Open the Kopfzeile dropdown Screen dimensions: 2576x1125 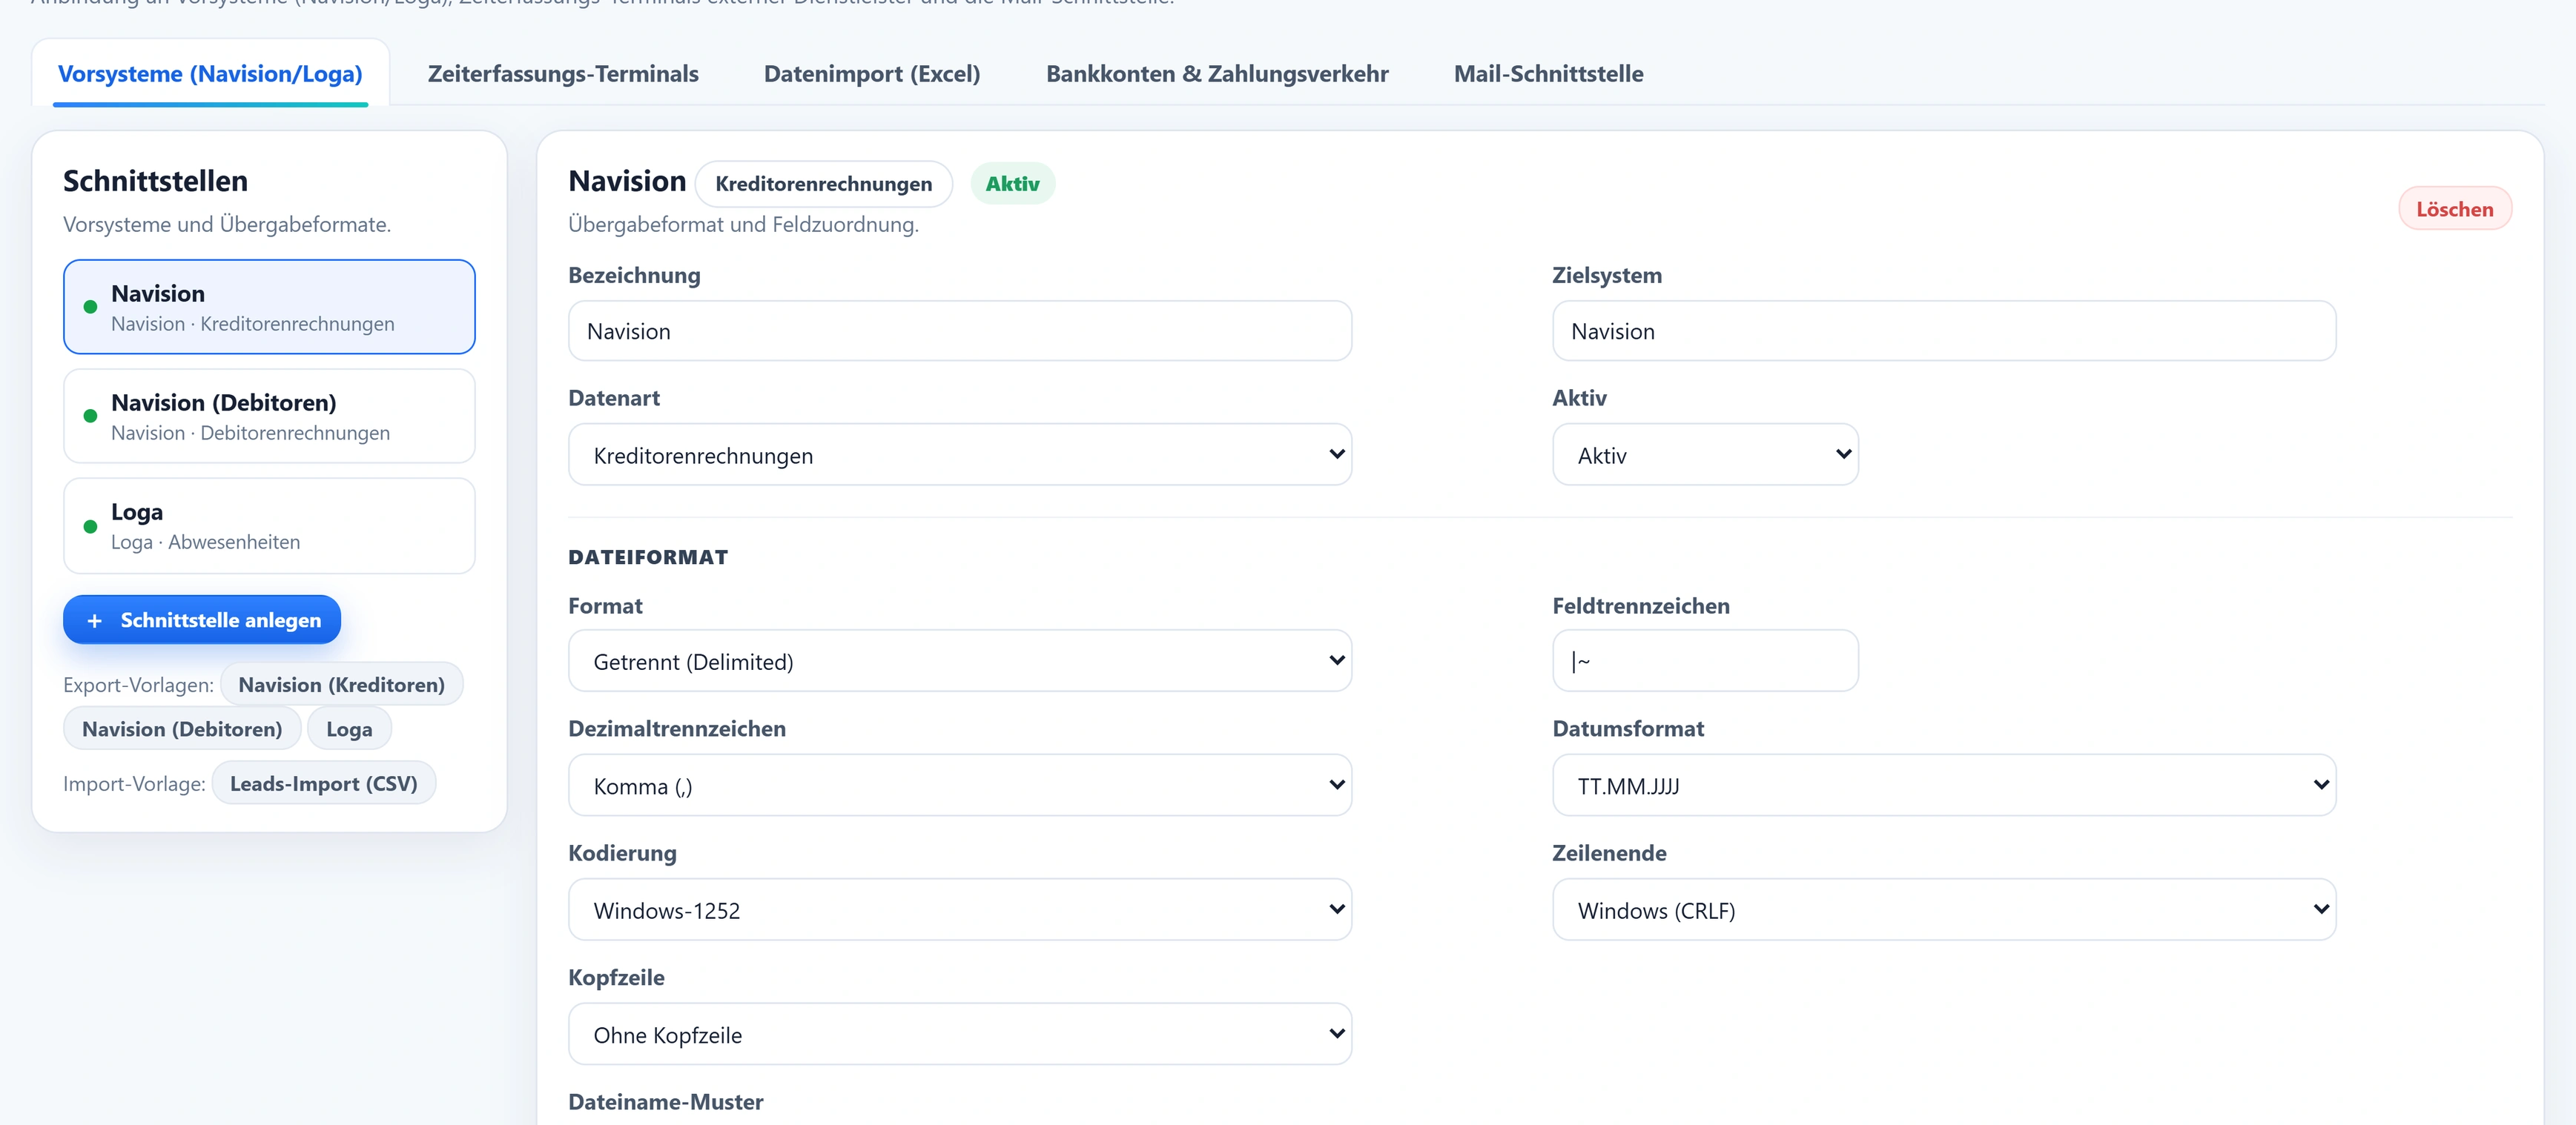(x=960, y=1034)
